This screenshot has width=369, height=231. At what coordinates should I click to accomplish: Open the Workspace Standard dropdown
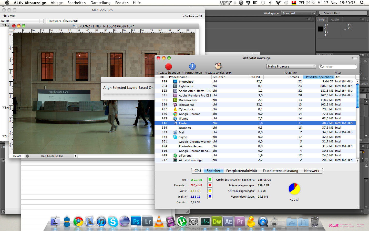pos(299,13)
